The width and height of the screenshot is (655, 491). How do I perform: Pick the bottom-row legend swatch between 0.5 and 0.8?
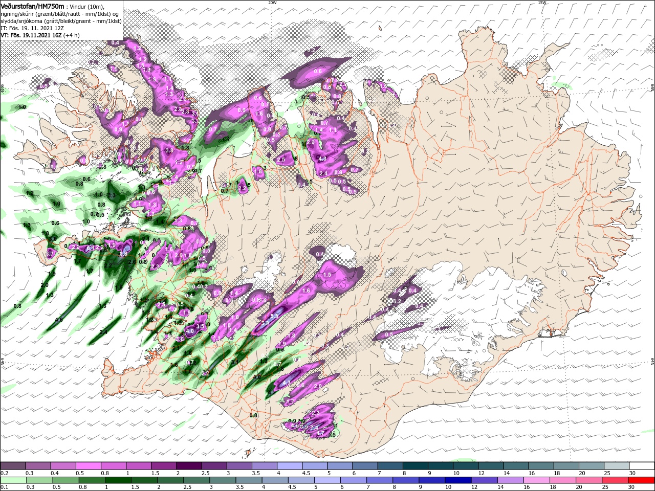click(x=66, y=480)
